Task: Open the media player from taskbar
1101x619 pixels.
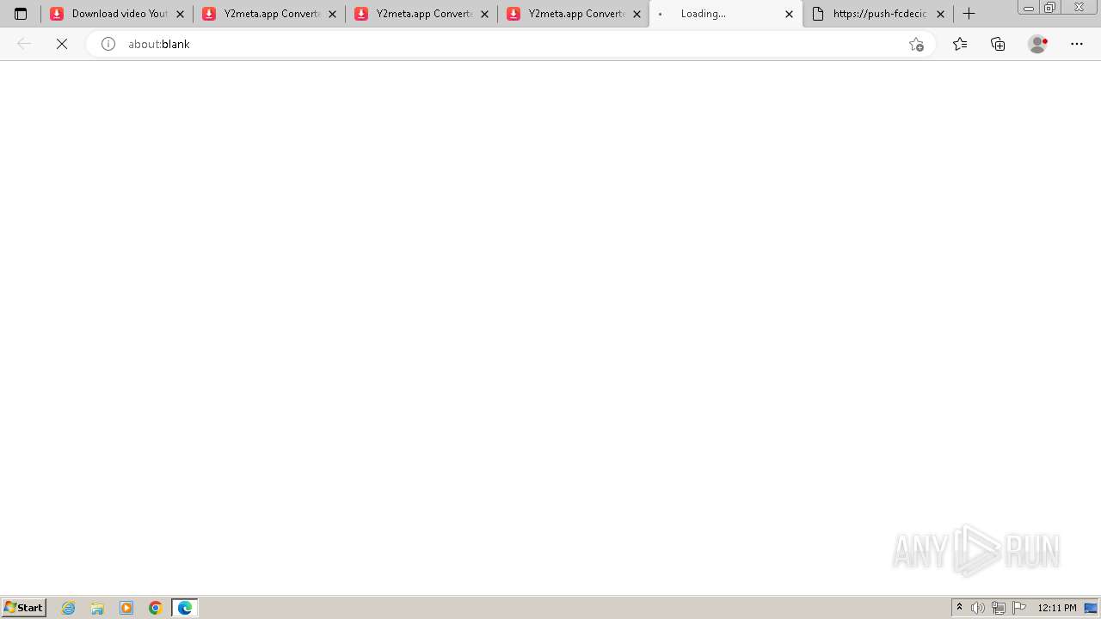Action: point(126,608)
